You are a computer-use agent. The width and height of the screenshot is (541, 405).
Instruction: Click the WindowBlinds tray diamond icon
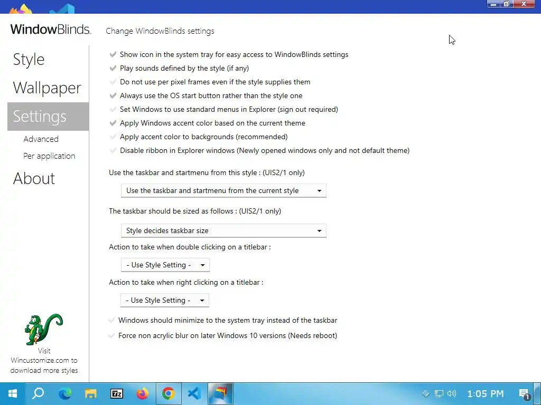425,393
